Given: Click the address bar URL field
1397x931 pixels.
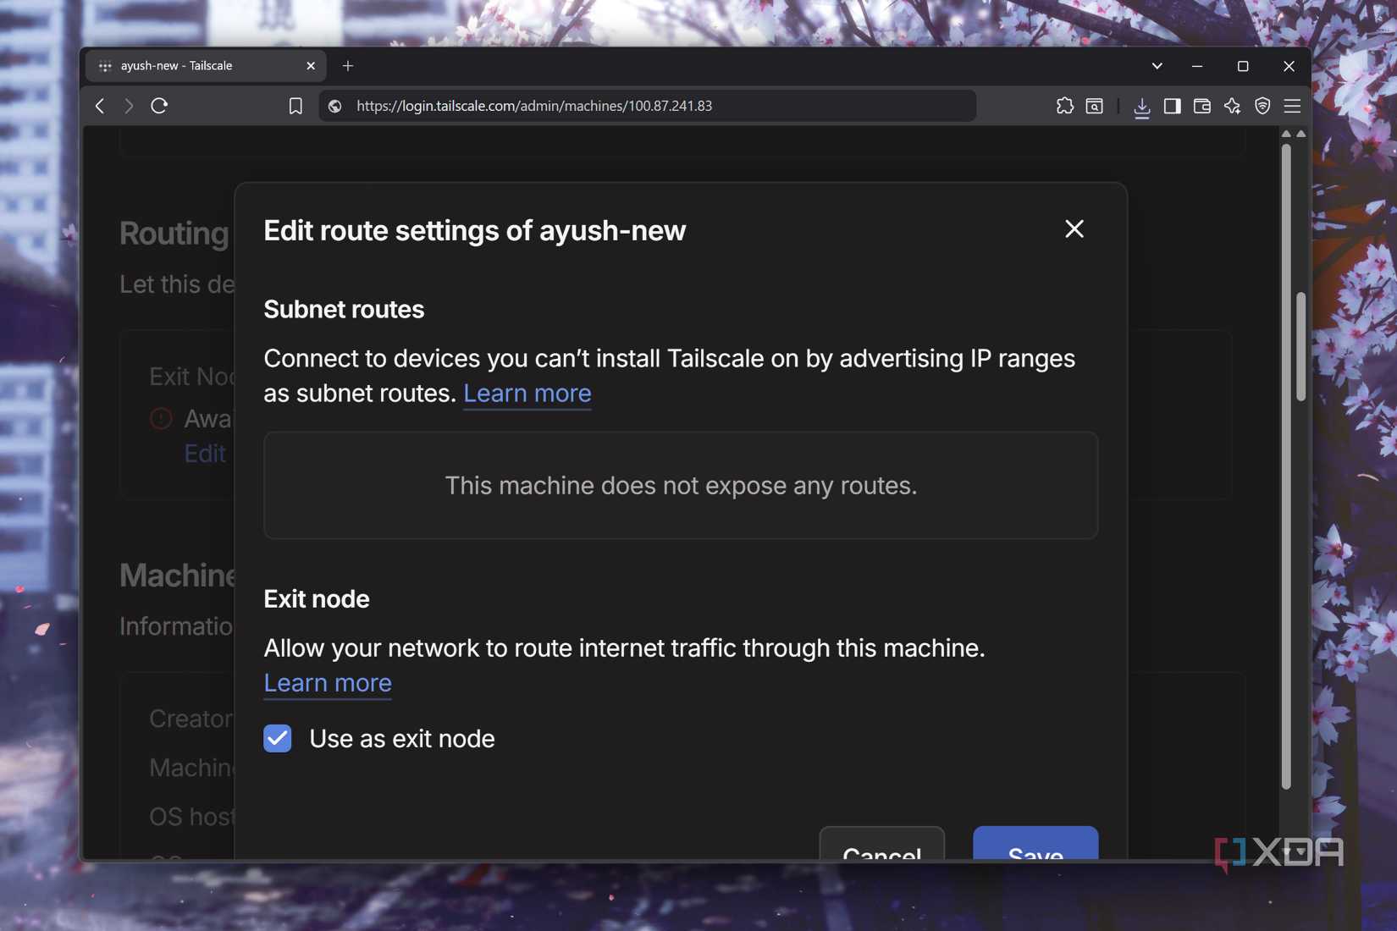Looking at the screenshot, I should [x=648, y=106].
